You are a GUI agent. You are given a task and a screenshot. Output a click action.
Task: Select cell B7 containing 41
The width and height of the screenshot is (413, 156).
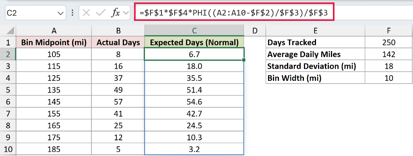(x=118, y=113)
